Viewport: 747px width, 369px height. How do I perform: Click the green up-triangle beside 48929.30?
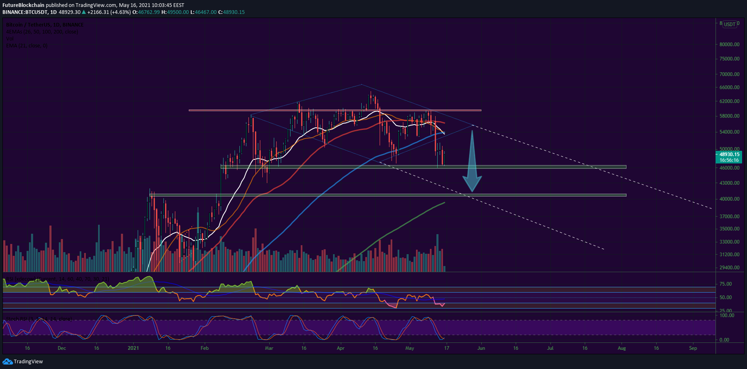coord(84,12)
